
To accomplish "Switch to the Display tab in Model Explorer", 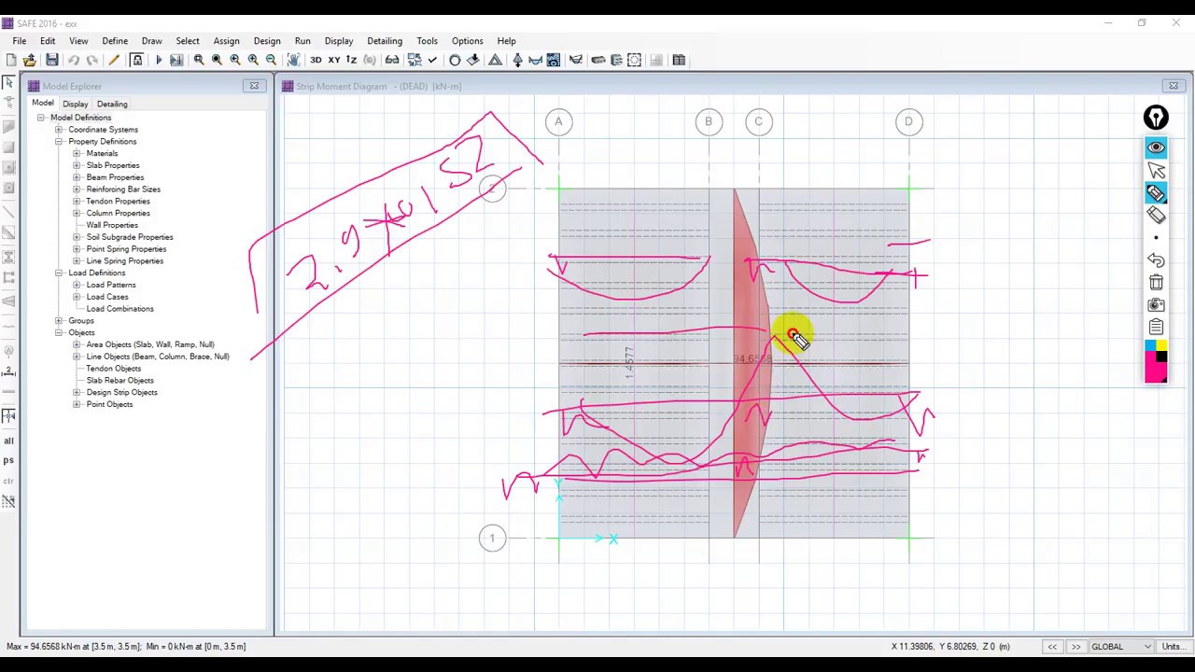I will 75,104.
